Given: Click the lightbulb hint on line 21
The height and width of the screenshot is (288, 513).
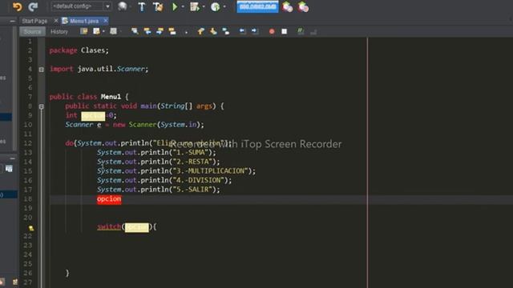Looking at the screenshot, I should 31,228.
